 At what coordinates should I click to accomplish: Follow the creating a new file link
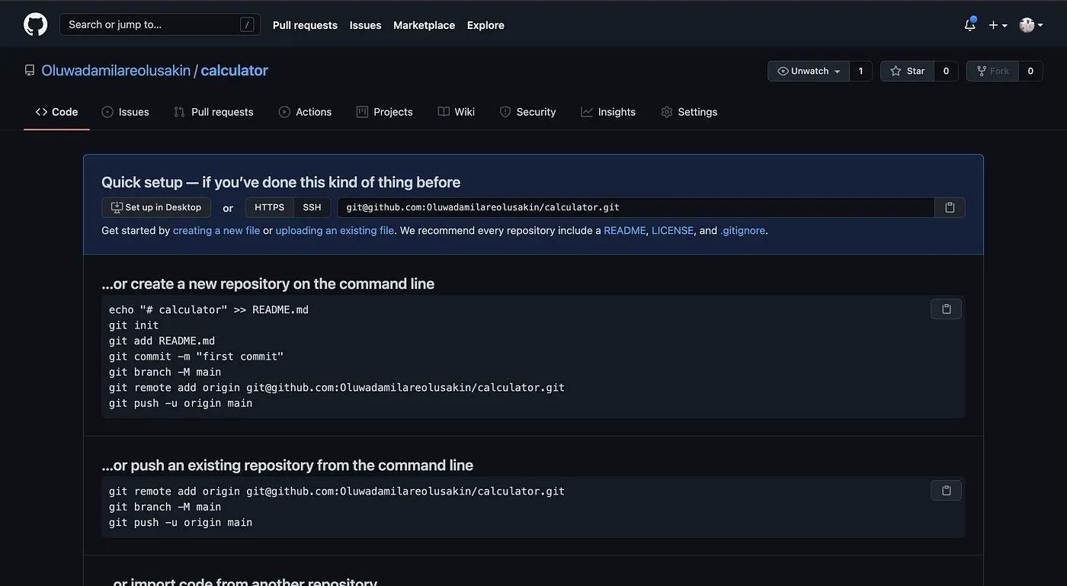tap(216, 230)
